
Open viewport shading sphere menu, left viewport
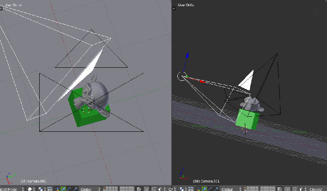[31, 189]
